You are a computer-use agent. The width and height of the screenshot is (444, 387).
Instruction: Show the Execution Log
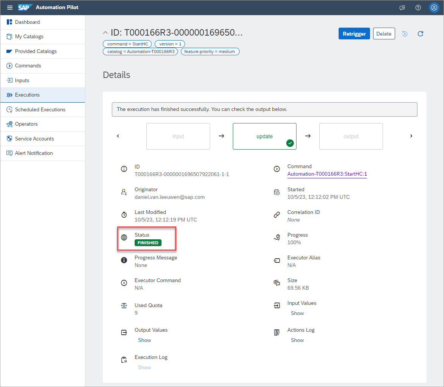tap(144, 367)
